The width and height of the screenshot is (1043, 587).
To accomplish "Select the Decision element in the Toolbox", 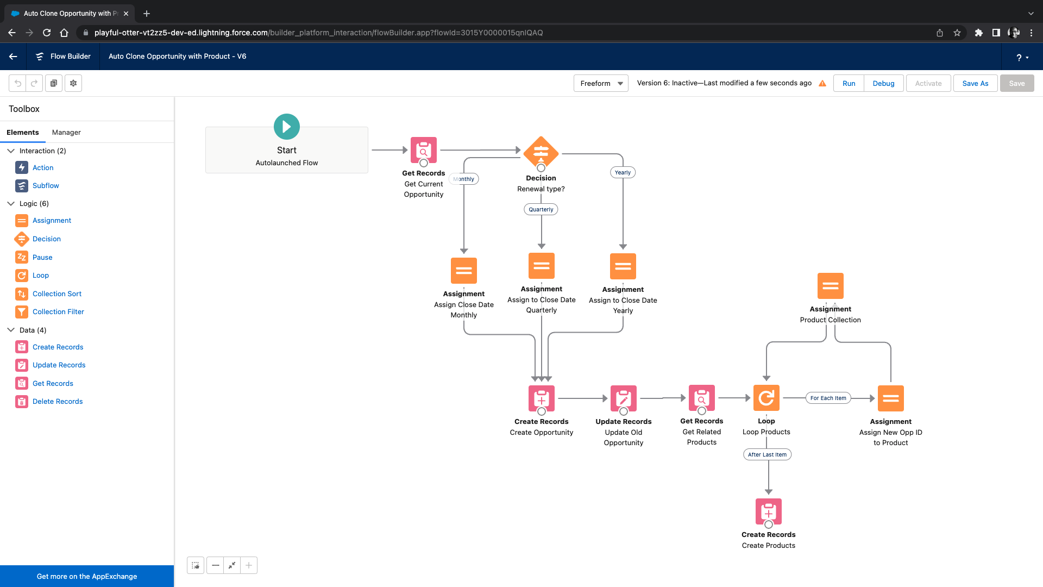I will [x=46, y=239].
